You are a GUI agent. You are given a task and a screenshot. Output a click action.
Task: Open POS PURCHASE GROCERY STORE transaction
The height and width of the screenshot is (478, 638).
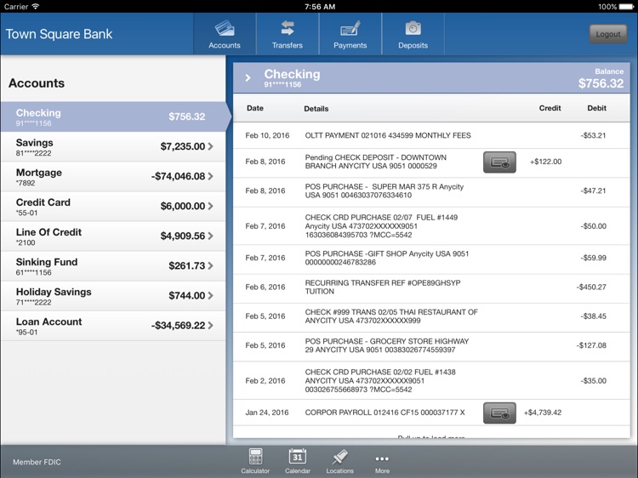[431, 347]
